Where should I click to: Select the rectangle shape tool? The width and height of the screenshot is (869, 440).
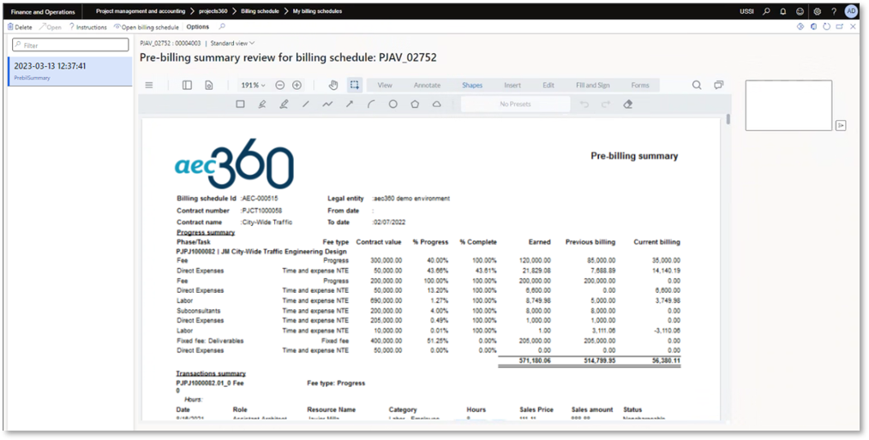click(240, 104)
